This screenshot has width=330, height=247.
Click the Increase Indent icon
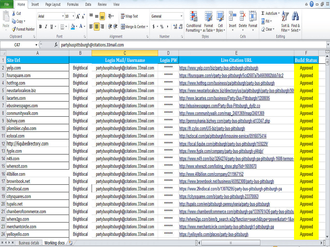(x=115, y=26)
